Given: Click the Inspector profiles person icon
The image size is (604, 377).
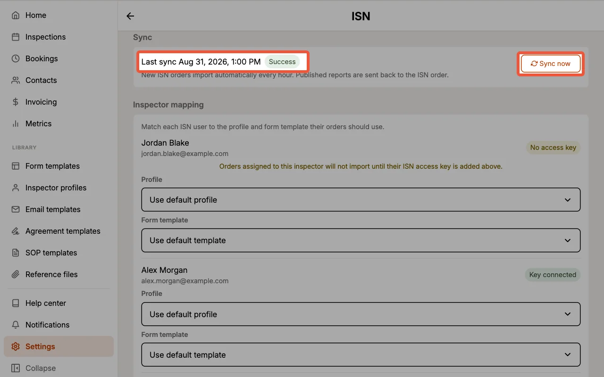Looking at the screenshot, I should 16,188.
